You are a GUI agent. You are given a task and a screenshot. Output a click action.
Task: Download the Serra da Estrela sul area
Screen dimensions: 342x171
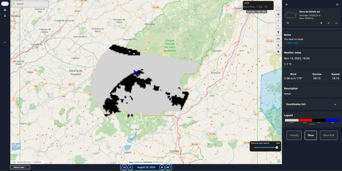[x=336, y=23]
